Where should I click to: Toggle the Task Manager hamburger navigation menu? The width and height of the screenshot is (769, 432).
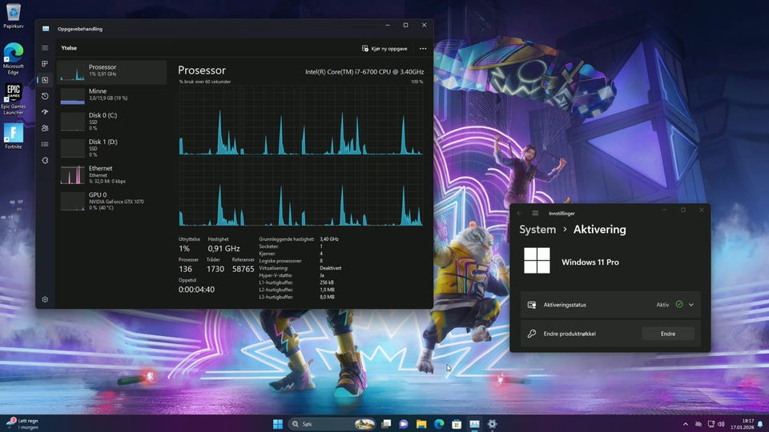(x=45, y=48)
